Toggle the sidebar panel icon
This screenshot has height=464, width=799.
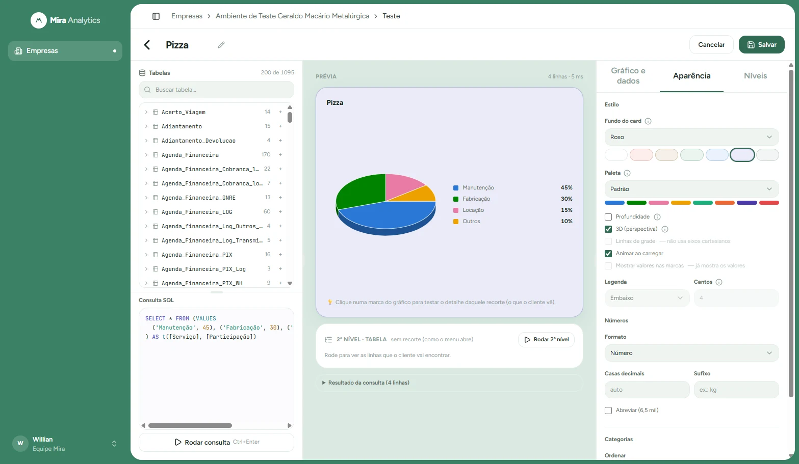tap(156, 16)
